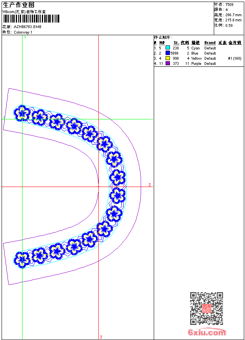
Task: Click Default brand in the Yellow row
Action: pos(210,59)
